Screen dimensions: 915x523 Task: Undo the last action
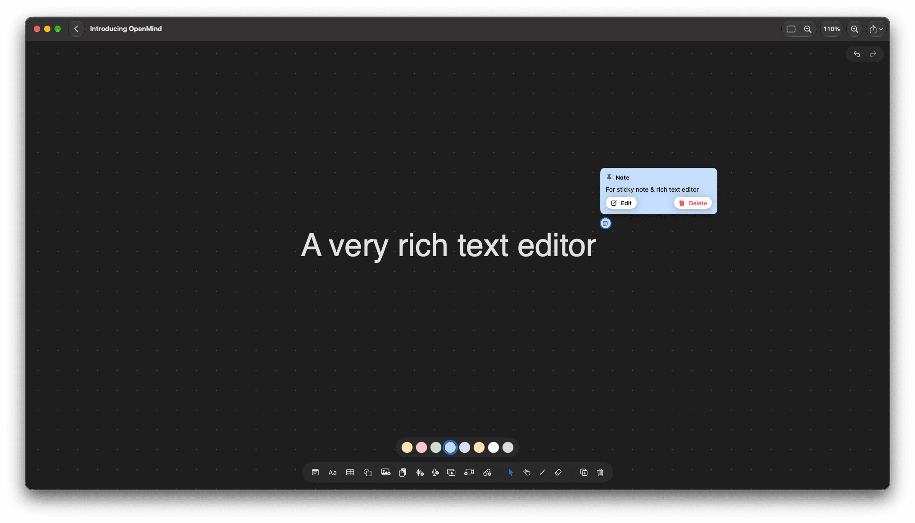857,54
